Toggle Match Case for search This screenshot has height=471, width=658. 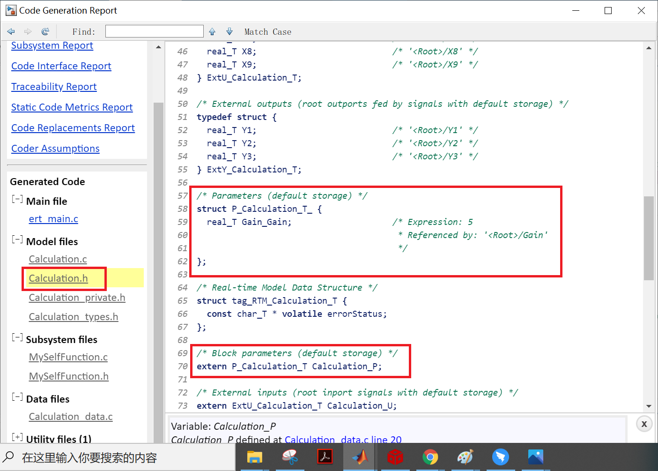(267, 31)
